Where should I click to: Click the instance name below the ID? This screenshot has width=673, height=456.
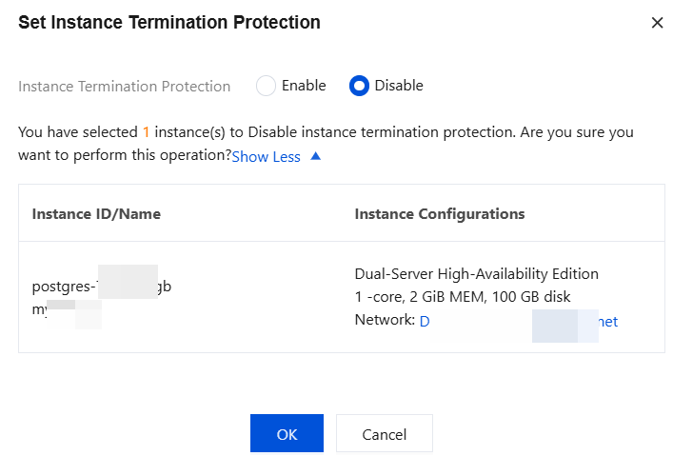tap(67, 309)
